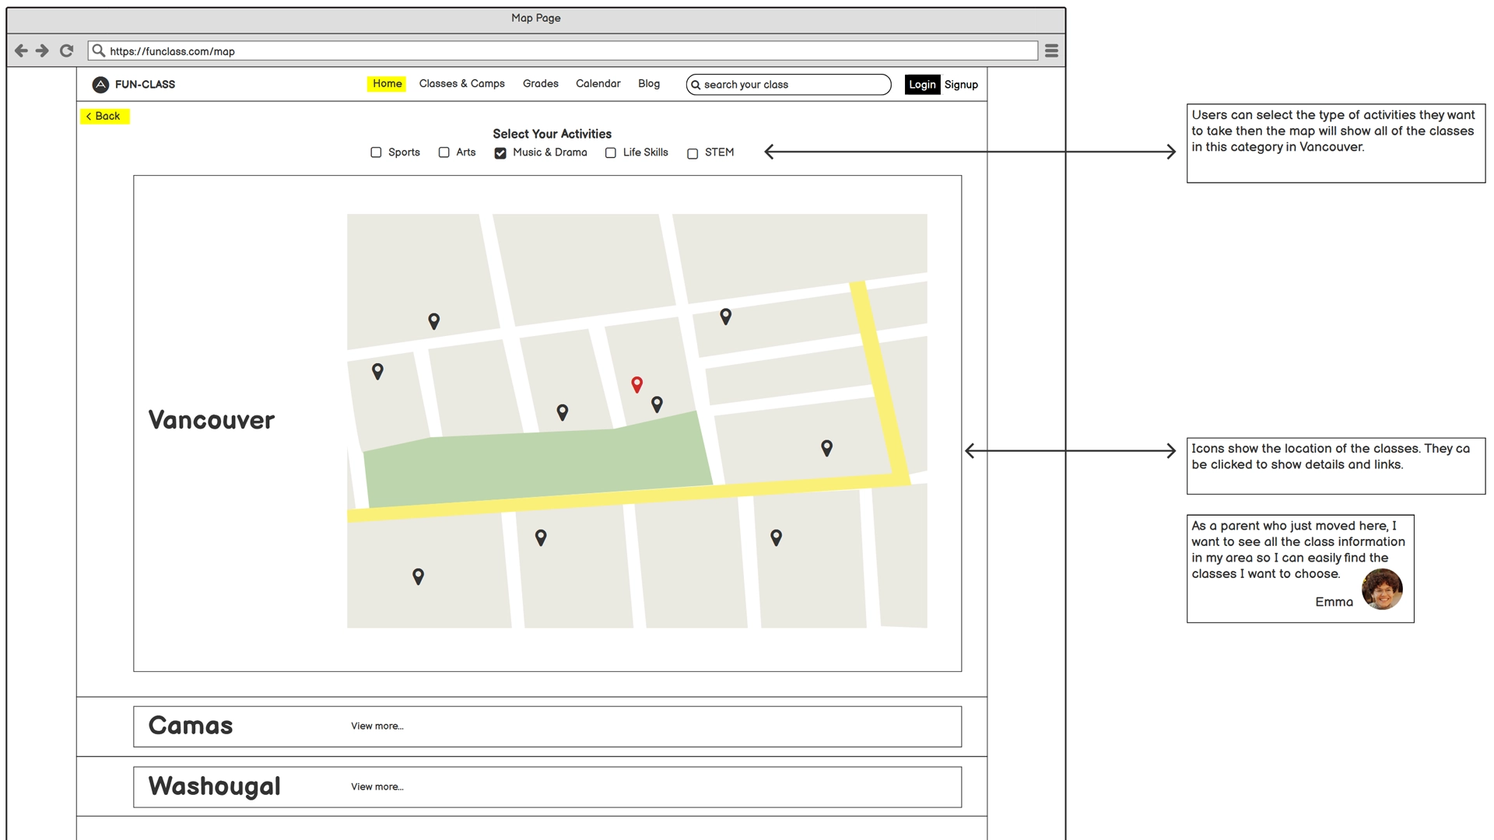Image resolution: width=1494 pixels, height=840 pixels.
Task: Select the black map pin in the top-right map area
Action: tap(724, 317)
